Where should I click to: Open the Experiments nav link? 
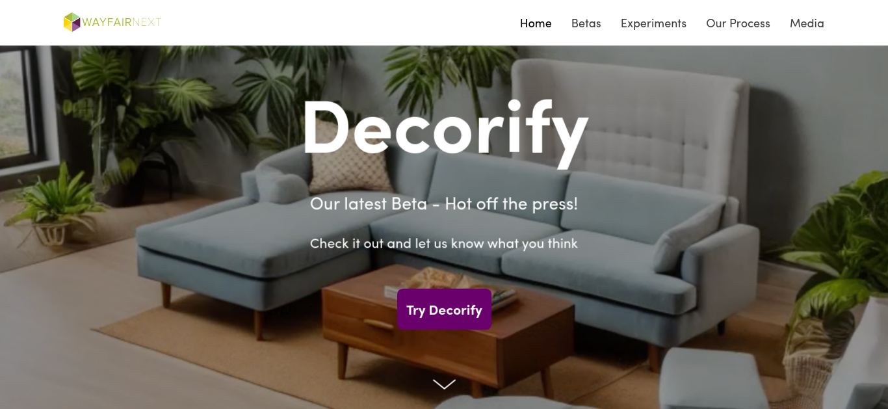pos(653,23)
